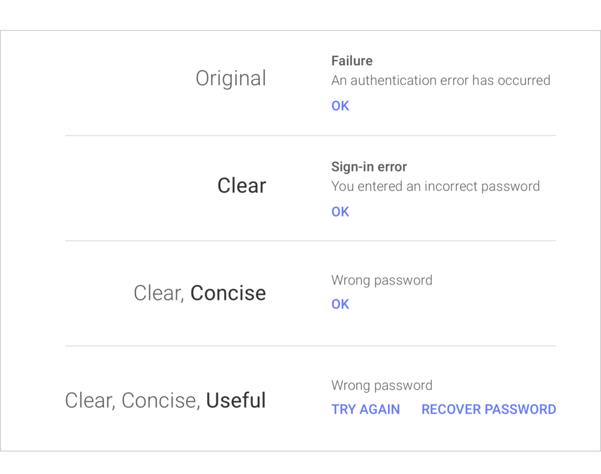Screen dimensions: 601x474
Task: Click the TRY AGAIN button
Action: [x=366, y=409]
